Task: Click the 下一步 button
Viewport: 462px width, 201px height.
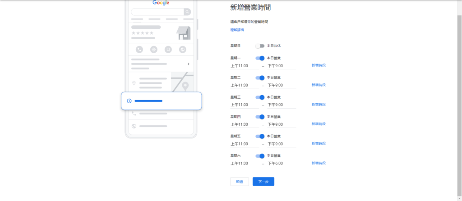Action: (x=263, y=182)
